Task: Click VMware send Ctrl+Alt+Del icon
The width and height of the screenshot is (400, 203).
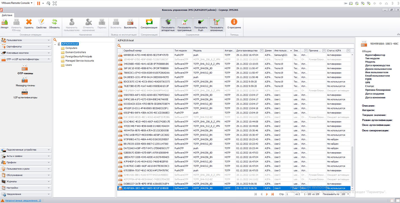Action: click(x=48, y=3)
